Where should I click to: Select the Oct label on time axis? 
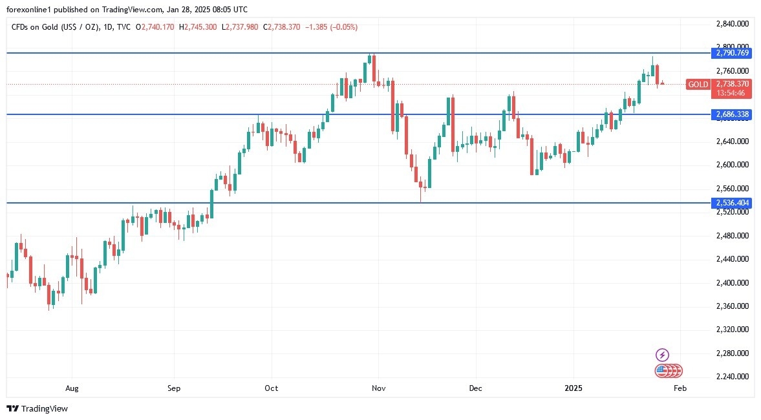272,388
